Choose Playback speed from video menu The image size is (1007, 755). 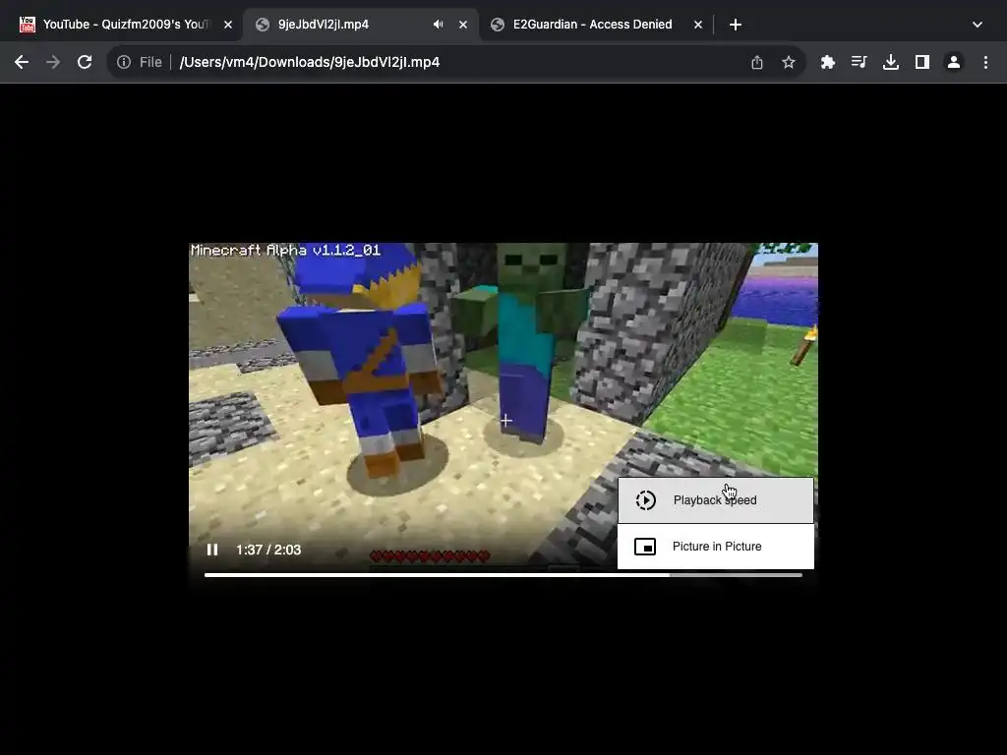click(716, 500)
